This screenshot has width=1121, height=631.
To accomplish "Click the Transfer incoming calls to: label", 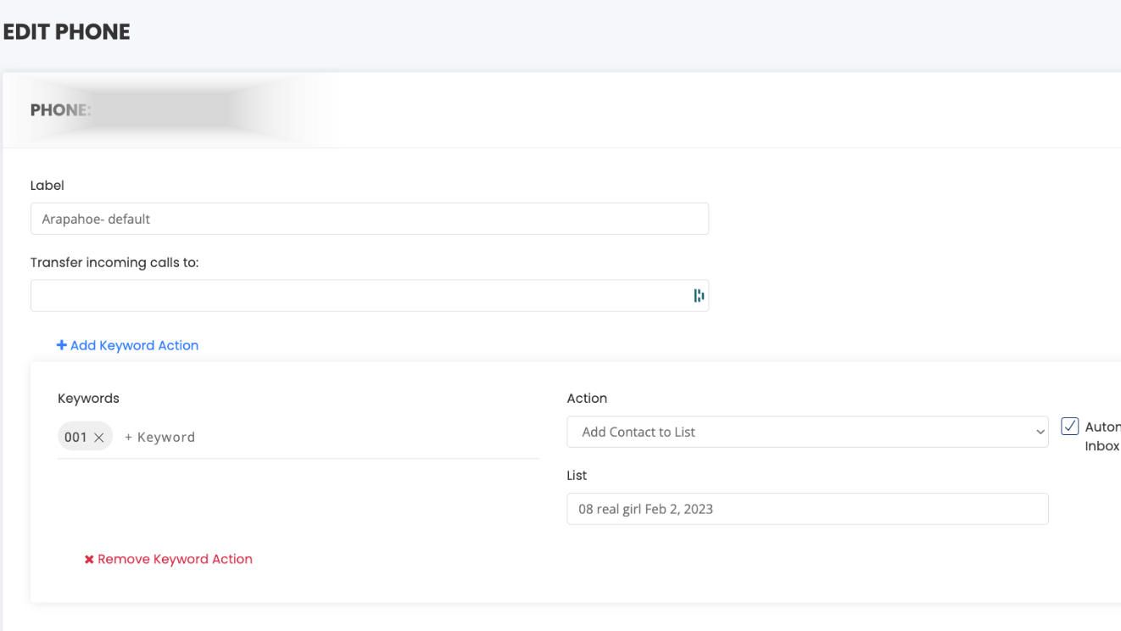I will point(114,263).
